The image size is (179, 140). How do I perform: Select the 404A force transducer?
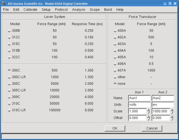(115, 51)
